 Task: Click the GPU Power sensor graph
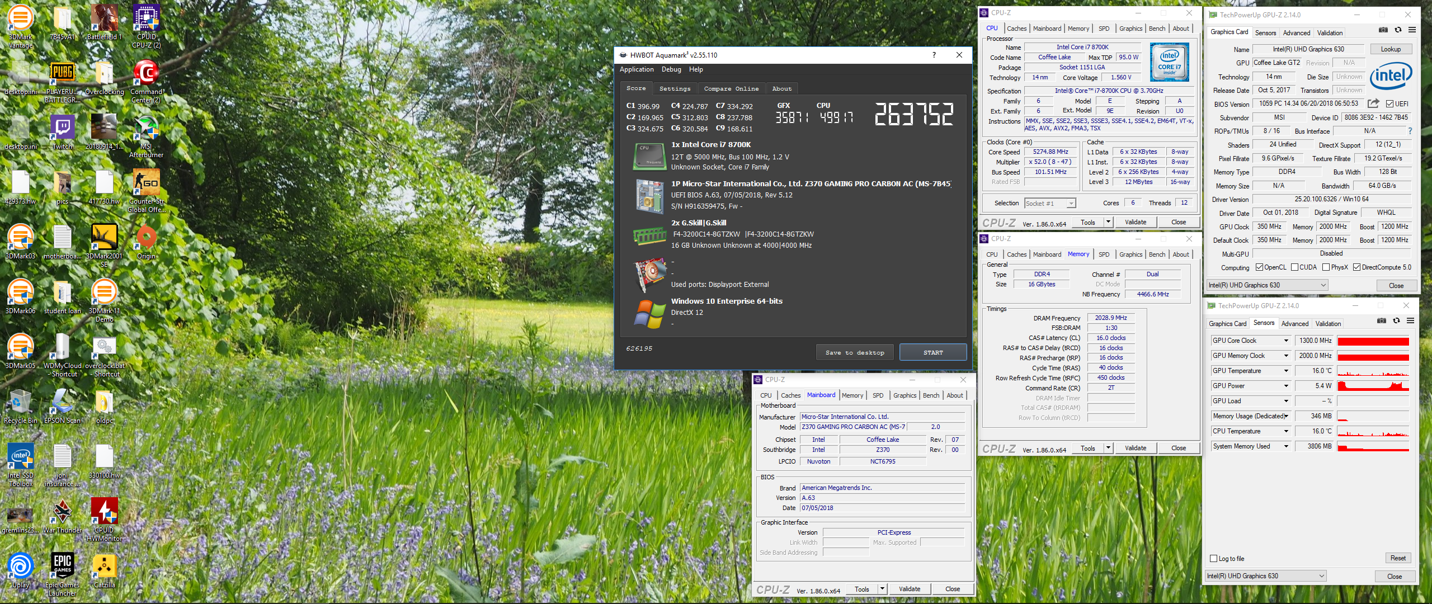coord(1373,386)
